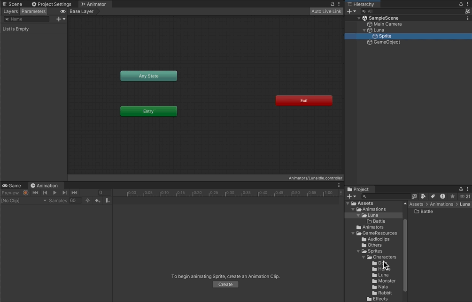The width and height of the screenshot is (472, 302).
Task: Collapse the Luna object in Hierarchy
Action: pos(364,30)
